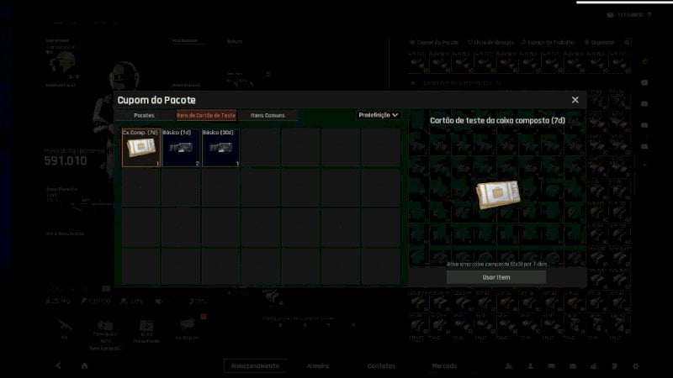Open Lista de desejos in the storage toolbar
The image size is (673, 378).
490,43
